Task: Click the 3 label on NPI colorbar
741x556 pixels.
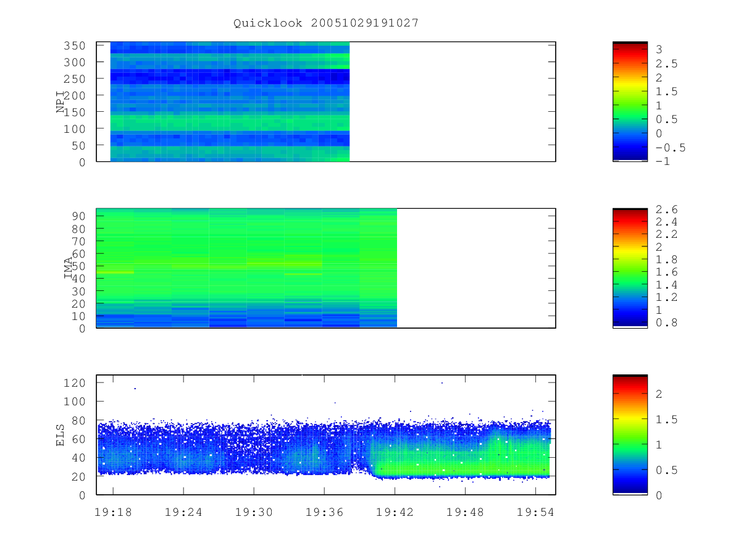Action: click(x=659, y=49)
